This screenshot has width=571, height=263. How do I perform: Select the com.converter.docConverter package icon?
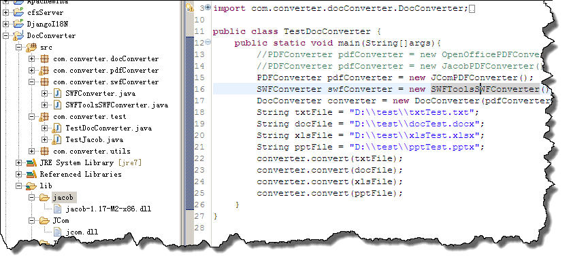click(x=44, y=59)
